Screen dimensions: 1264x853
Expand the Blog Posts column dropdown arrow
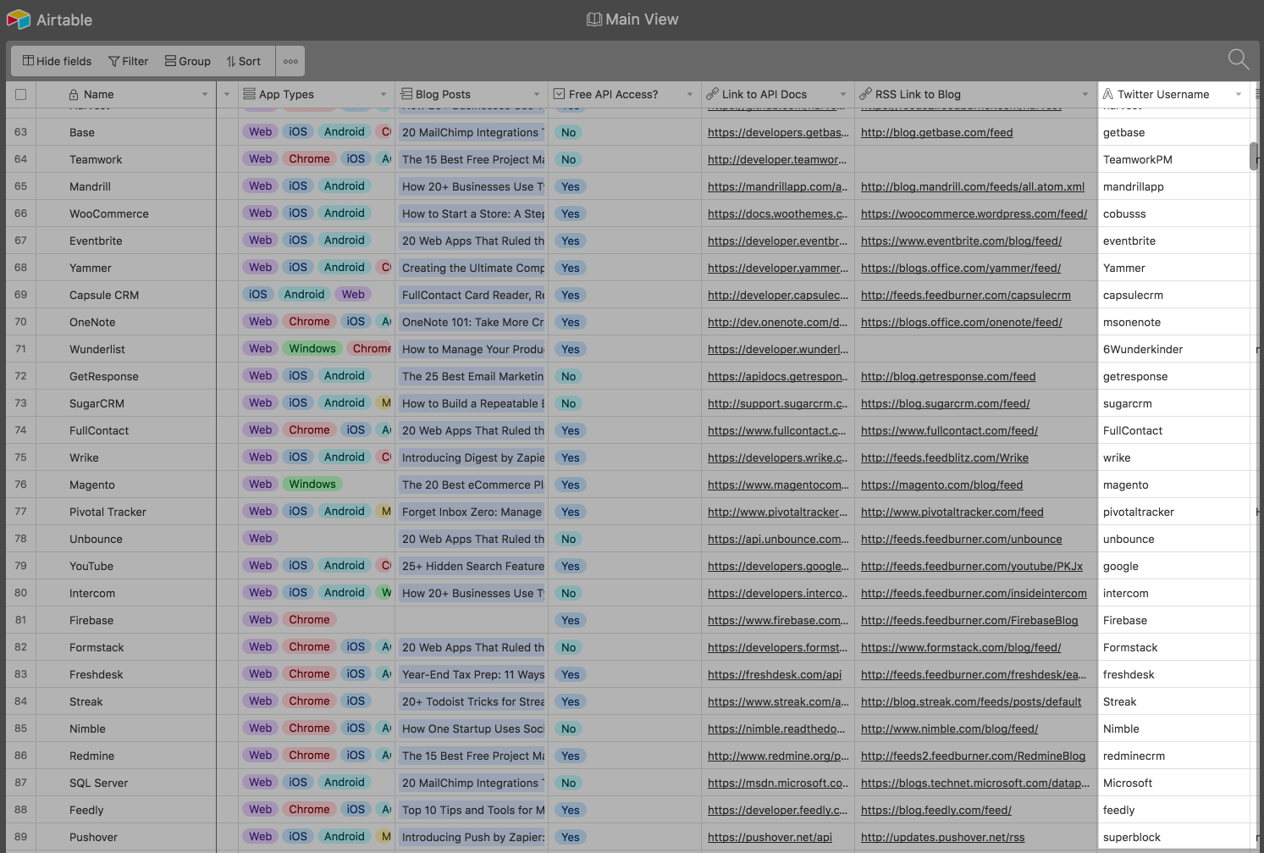point(536,95)
